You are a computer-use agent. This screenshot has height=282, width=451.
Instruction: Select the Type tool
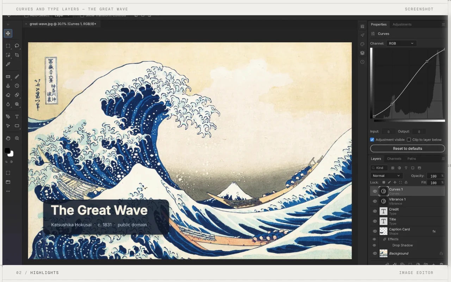pyautogui.click(x=17, y=116)
